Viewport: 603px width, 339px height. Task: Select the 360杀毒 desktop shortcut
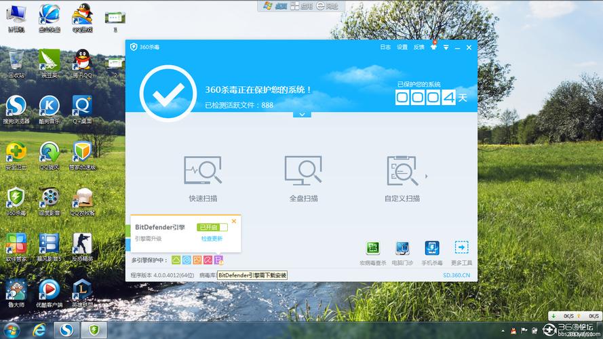[x=16, y=201]
